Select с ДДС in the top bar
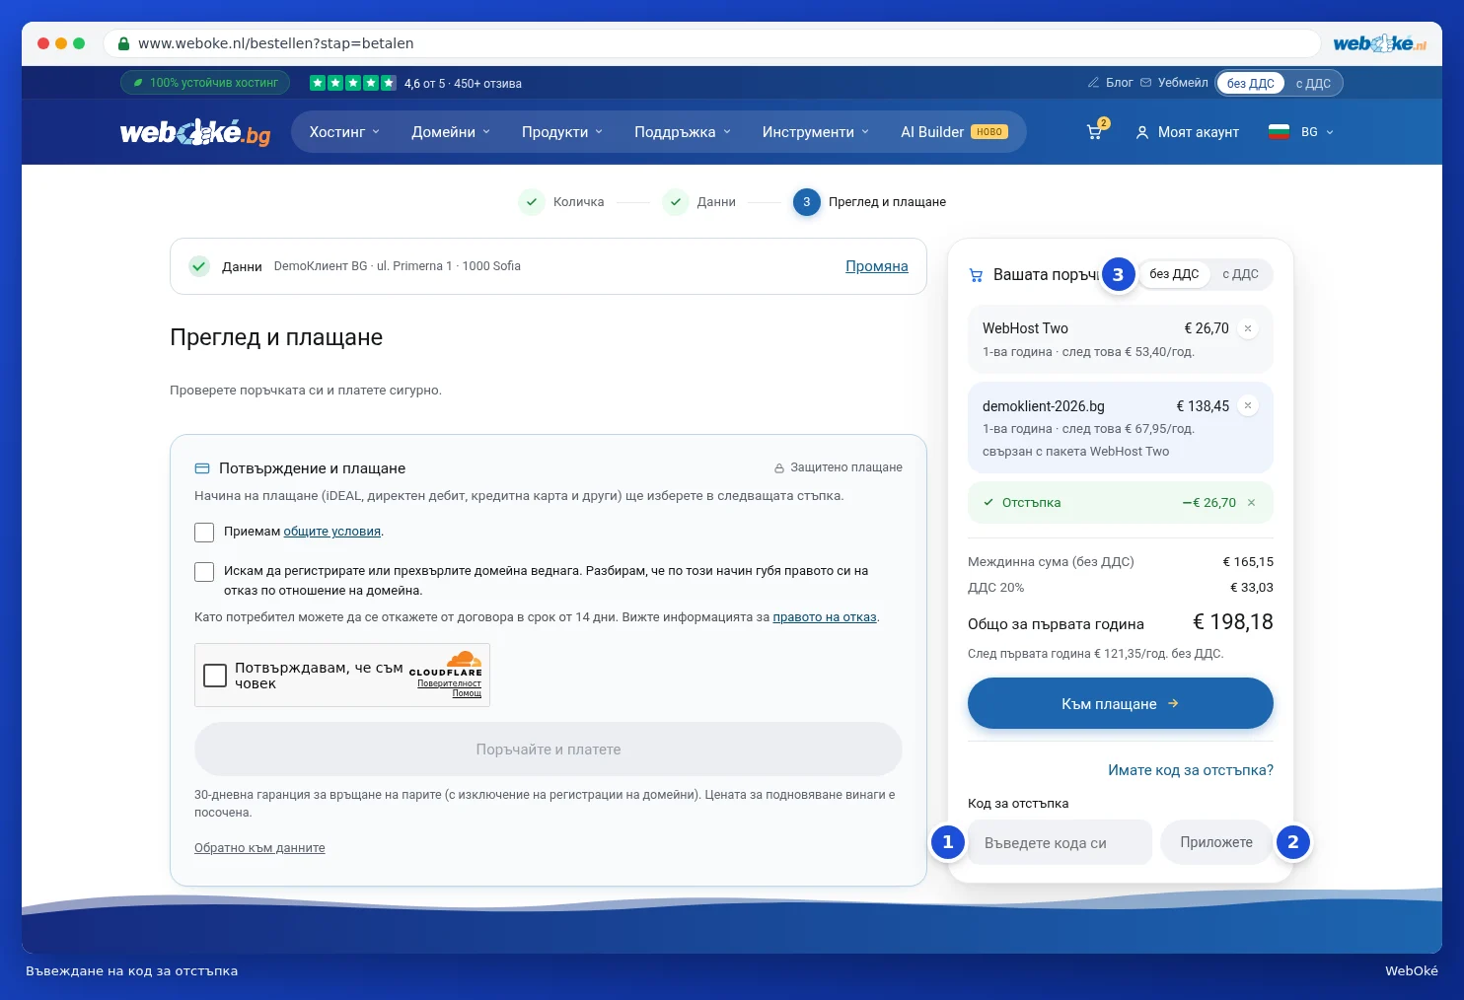Screen dimensions: 1464x1000 coord(1313,83)
